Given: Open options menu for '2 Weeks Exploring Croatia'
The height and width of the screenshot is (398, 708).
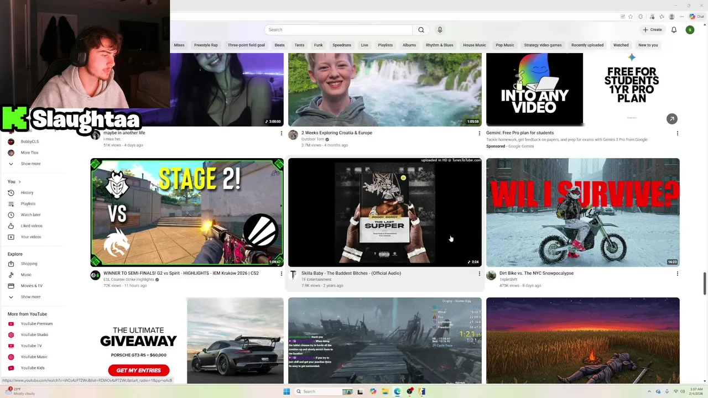Looking at the screenshot, I should pos(479,133).
